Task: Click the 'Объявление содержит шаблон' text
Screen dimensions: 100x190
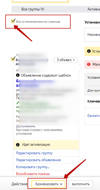Action: coord(46,76)
